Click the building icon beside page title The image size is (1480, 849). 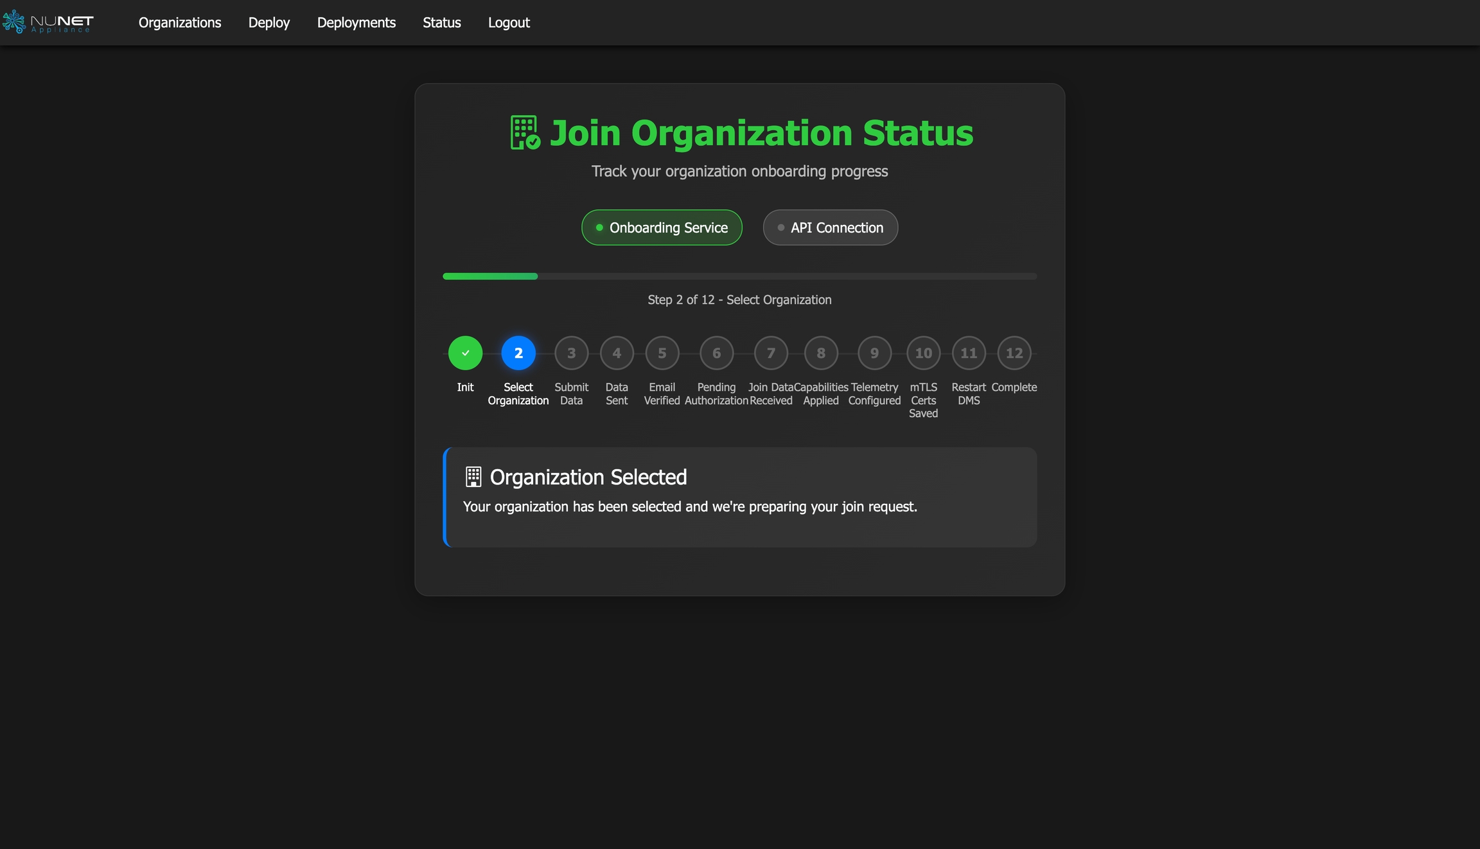525,133
